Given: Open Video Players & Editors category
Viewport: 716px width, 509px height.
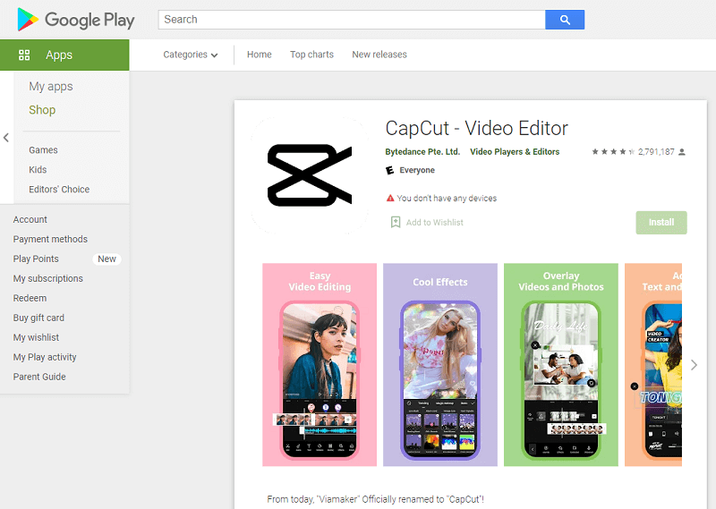Looking at the screenshot, I should coord(515,151).
